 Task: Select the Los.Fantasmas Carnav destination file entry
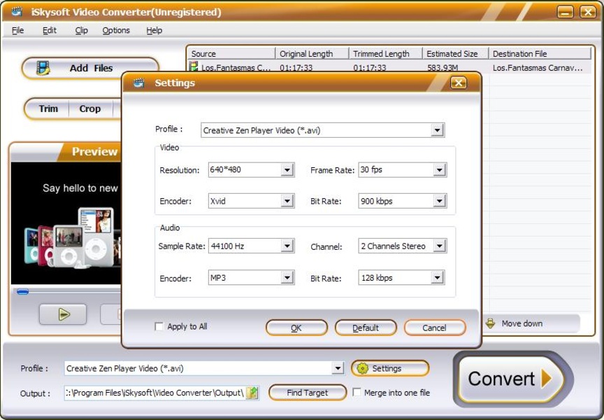[538, 68]
